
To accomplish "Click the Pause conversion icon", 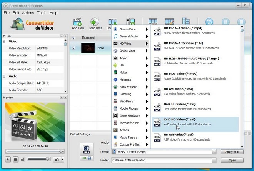I will 226,22.
